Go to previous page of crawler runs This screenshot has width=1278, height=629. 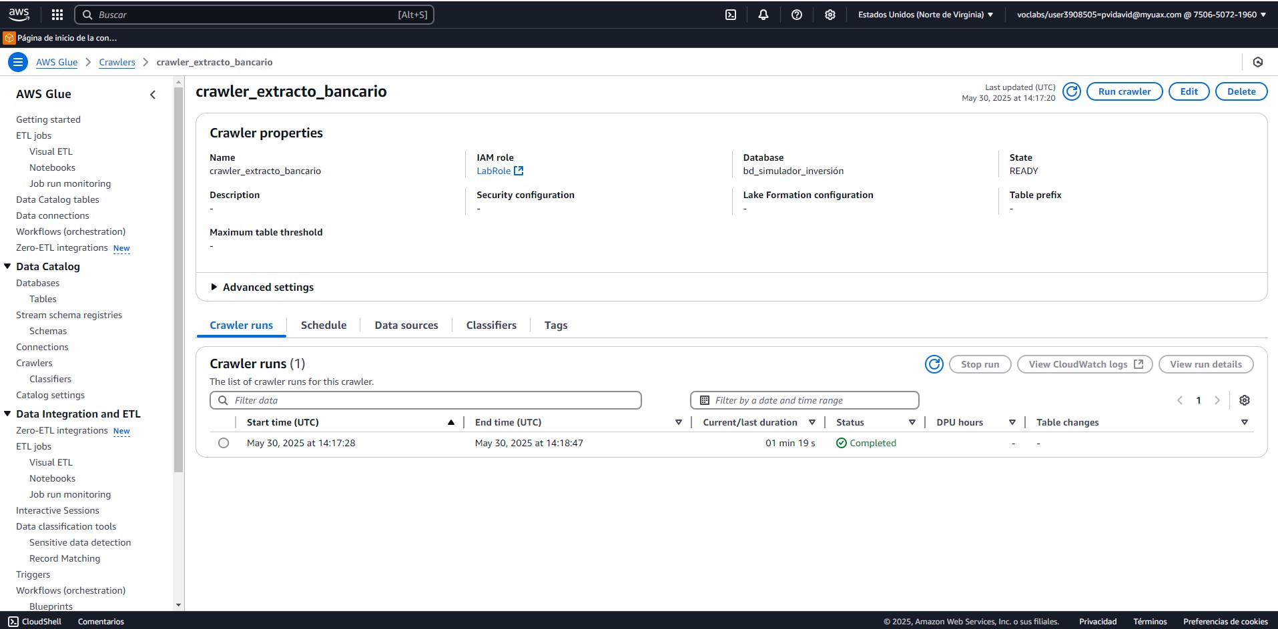click(x=1180, y=400)
